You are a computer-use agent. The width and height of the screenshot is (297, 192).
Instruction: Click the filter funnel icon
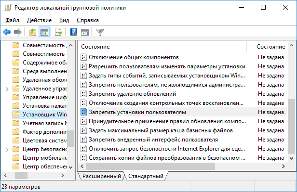point(100,32)
